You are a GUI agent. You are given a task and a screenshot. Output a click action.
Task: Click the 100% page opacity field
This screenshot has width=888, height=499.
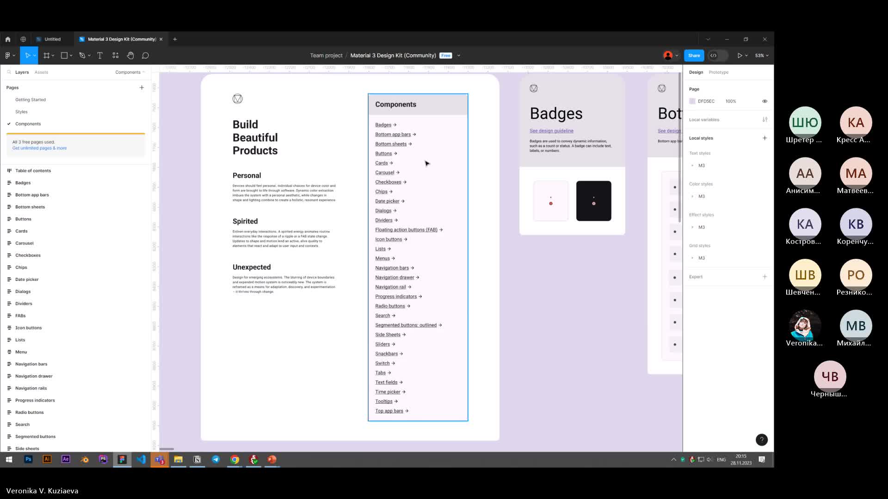click(x=731, y=101)
